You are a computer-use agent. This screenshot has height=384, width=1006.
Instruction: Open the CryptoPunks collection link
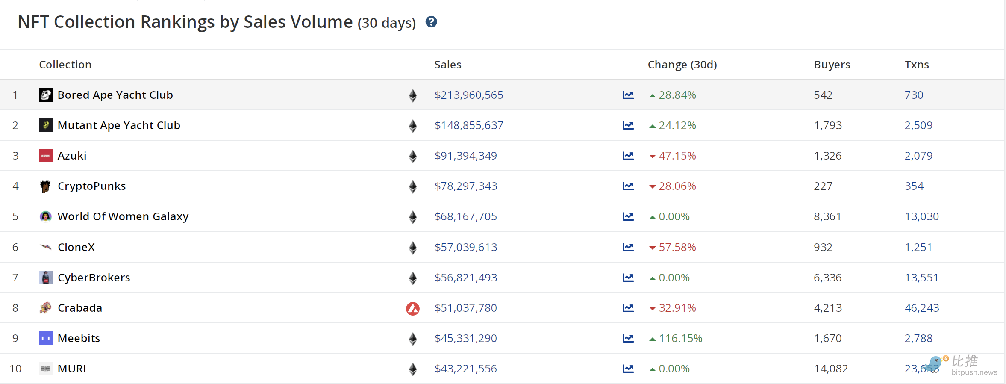(92, 186)
